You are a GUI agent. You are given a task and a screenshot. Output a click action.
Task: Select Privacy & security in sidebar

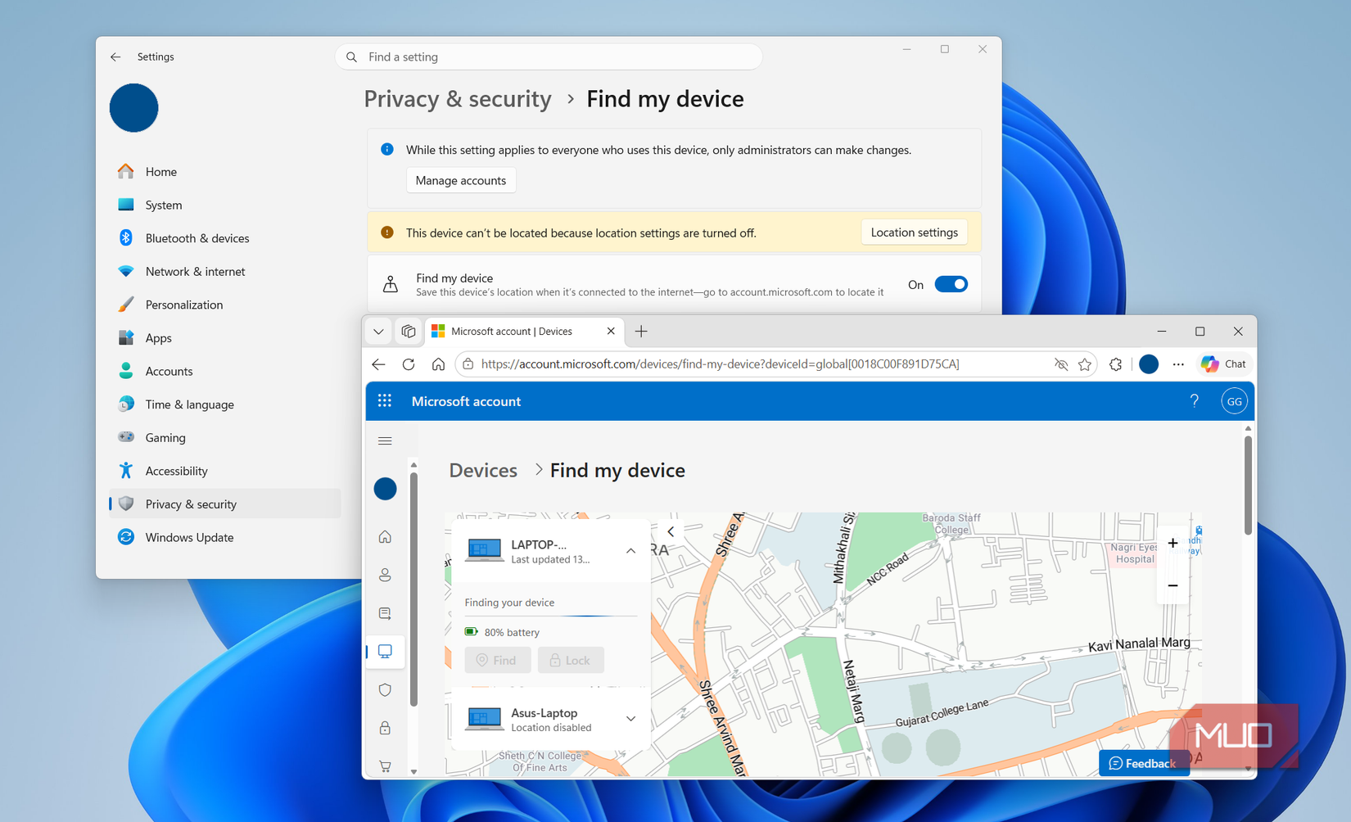coord(224,504)
